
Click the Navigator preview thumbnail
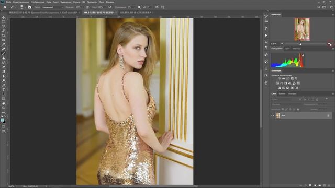tap(302, 29)
